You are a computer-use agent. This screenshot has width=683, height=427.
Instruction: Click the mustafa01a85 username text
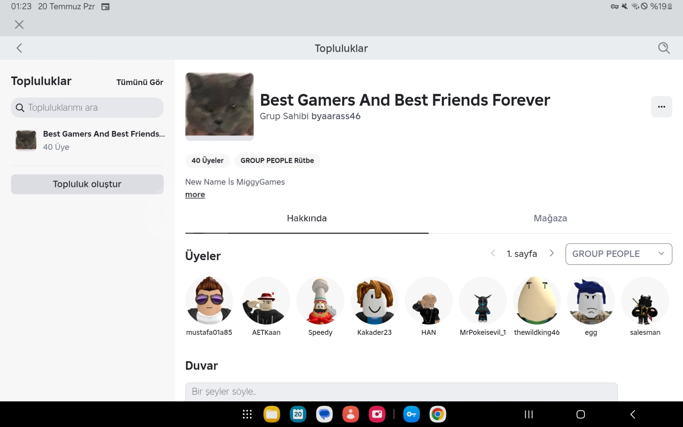pyautogui.click(x=209, y=333)
